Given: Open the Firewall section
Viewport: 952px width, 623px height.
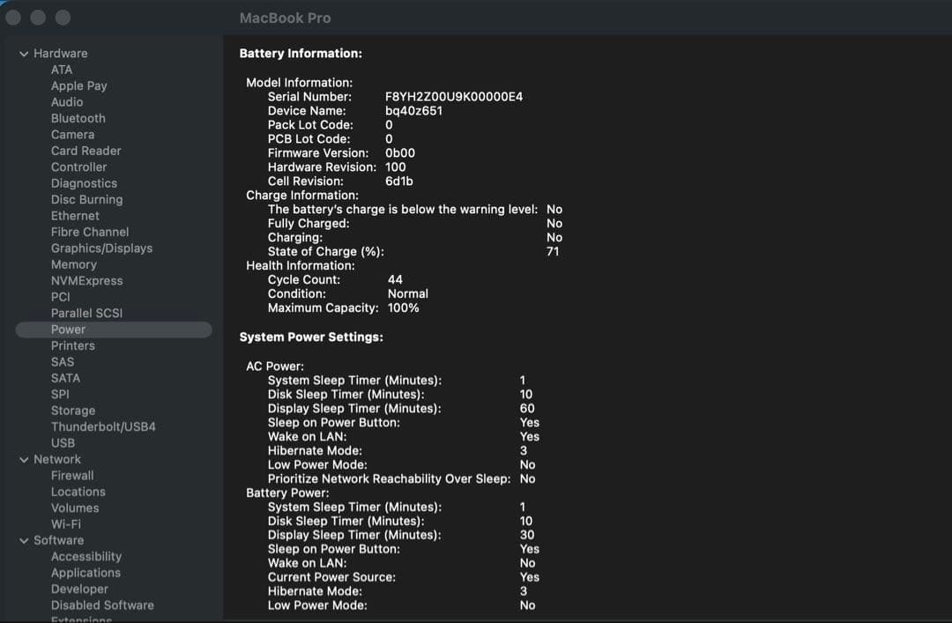Looking at the screenshot, I should point(71,475).
